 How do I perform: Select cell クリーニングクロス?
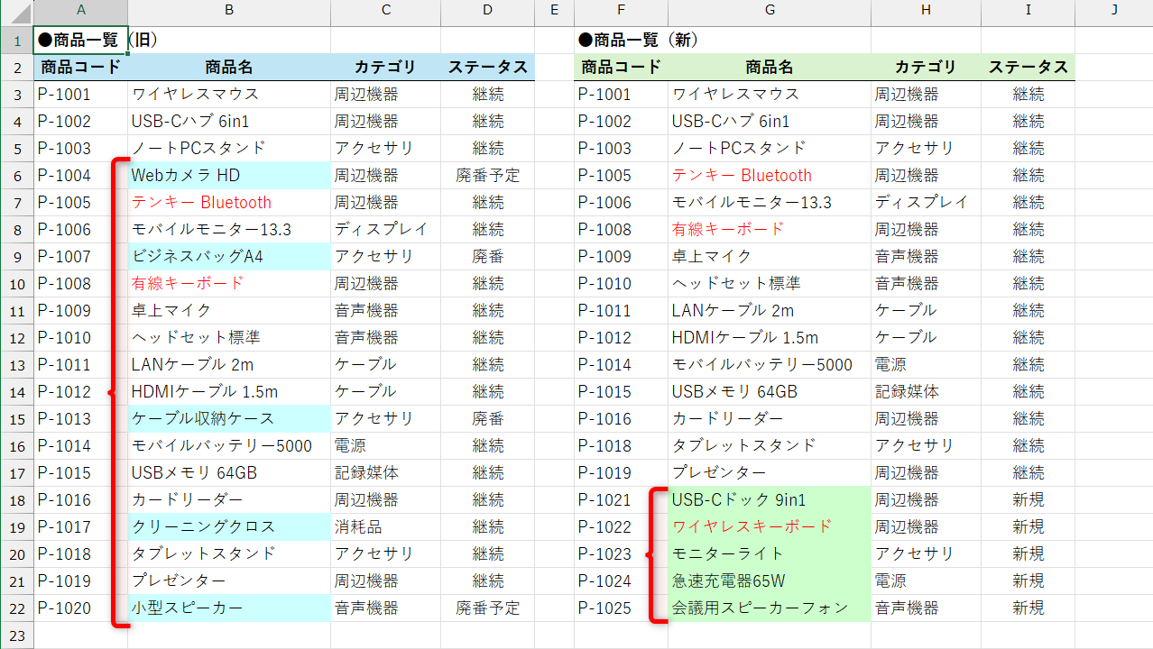[229, 527]
